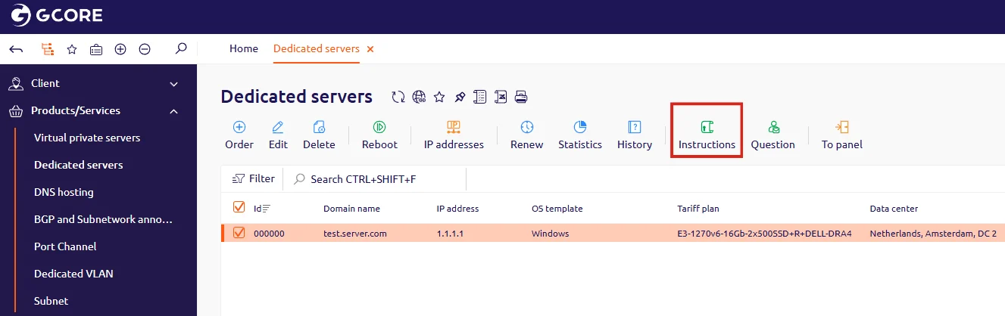
Task: Open the Instructions toolbar button
Action: pos(707,135)
